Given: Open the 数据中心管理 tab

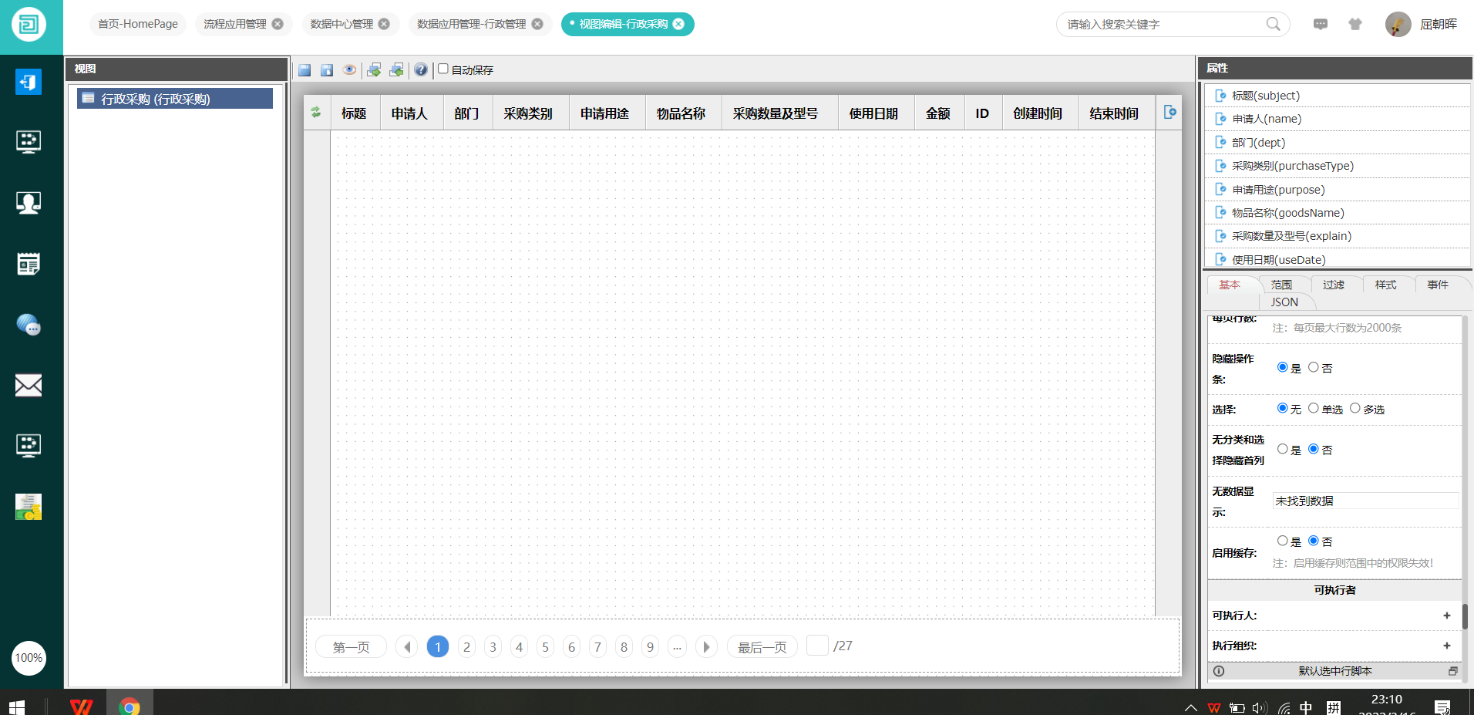Looking at the screenshot, I should (342, 25).
